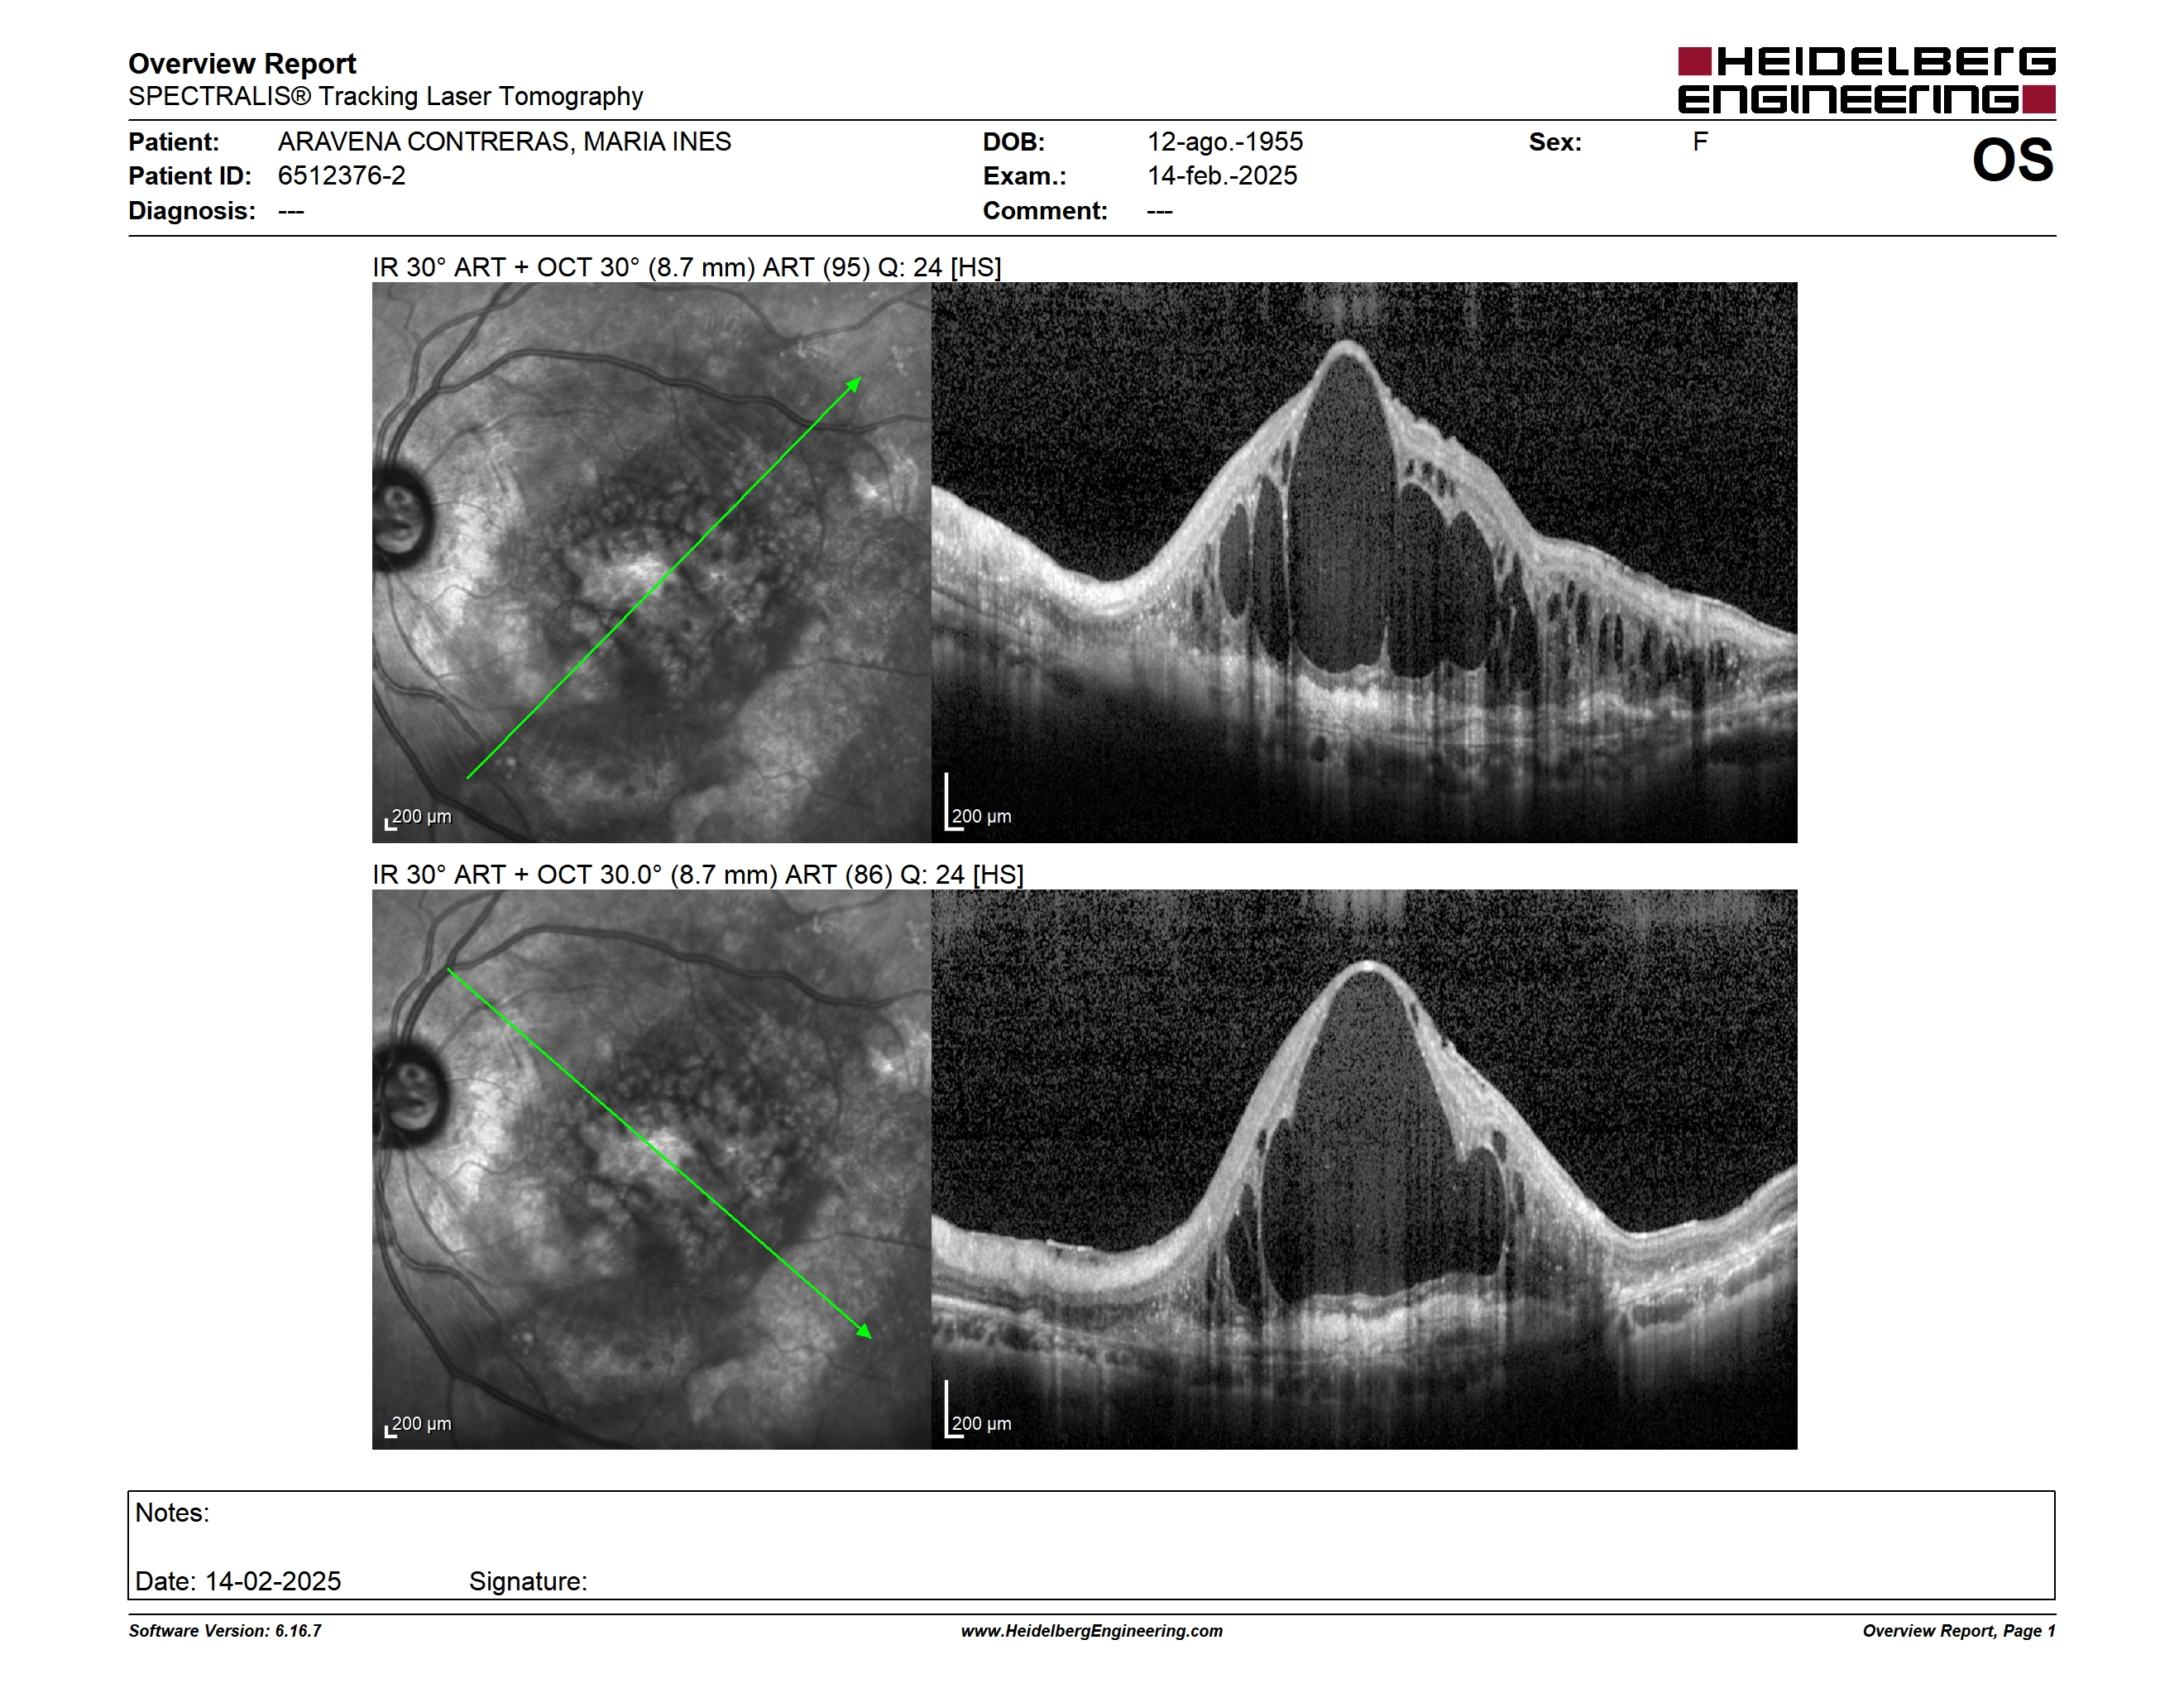Click the ART (95) scan caption

tap(687, 267)
